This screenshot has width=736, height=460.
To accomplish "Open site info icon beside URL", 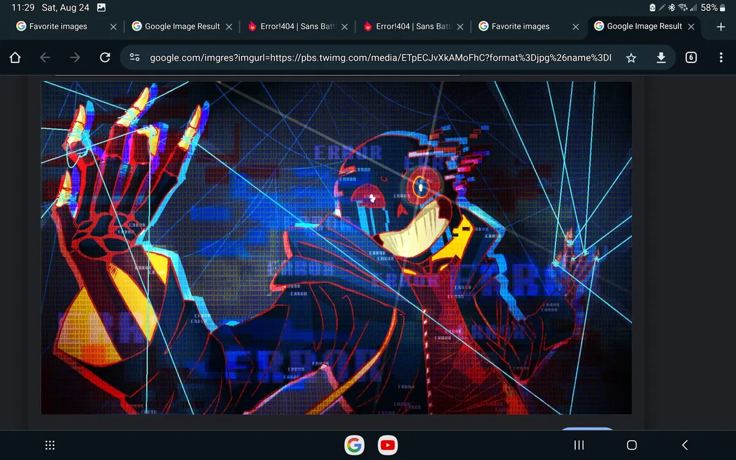I will click(135, 58).
